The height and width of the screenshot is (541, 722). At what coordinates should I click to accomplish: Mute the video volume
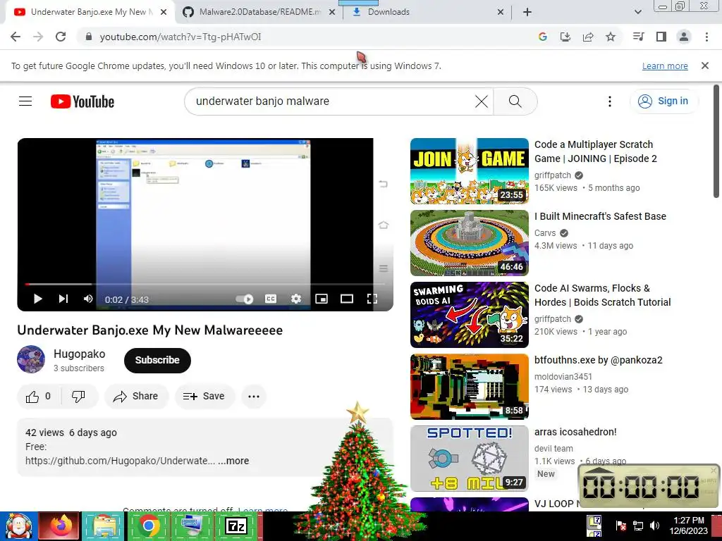pyautogui.click(x=88, y=299)
